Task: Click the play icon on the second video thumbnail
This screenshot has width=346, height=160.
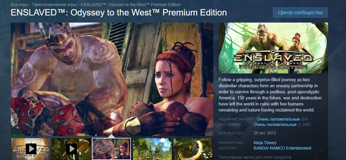Action: [x=72, y=149]
